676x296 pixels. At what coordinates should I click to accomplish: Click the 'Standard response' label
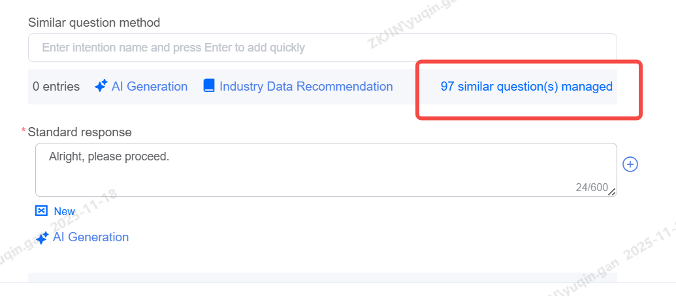80,132
